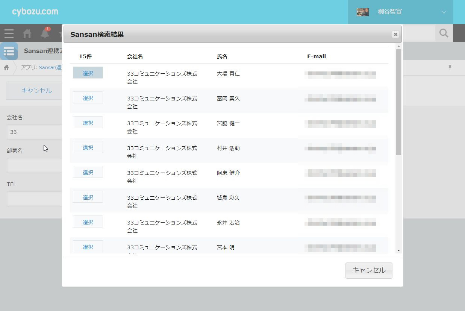Click the search magnifier icon
The height and width of the screenshot is (311, 465).
click(444, 33)
